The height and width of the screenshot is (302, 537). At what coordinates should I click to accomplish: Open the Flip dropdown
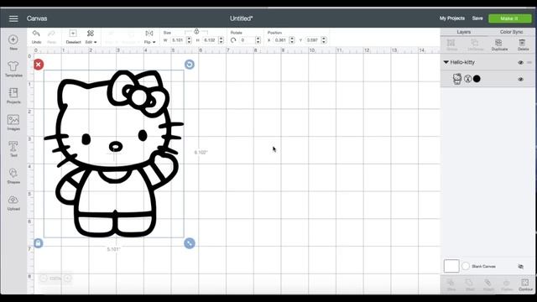pos(149,37)
